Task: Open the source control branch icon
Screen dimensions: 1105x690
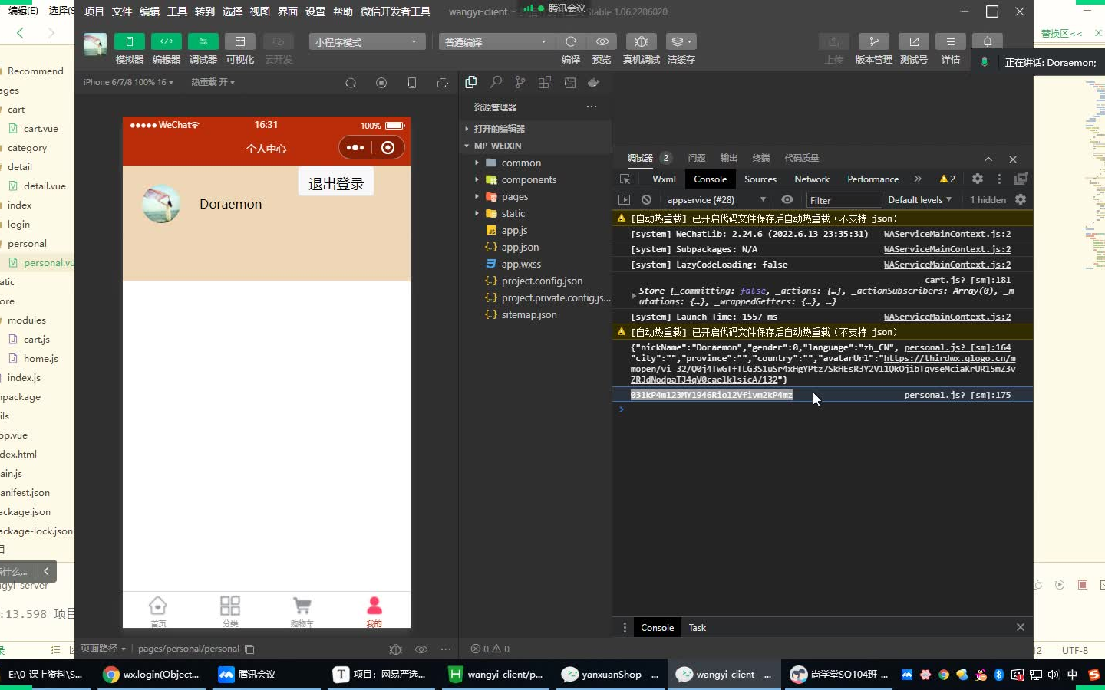Action: point(520,82)
